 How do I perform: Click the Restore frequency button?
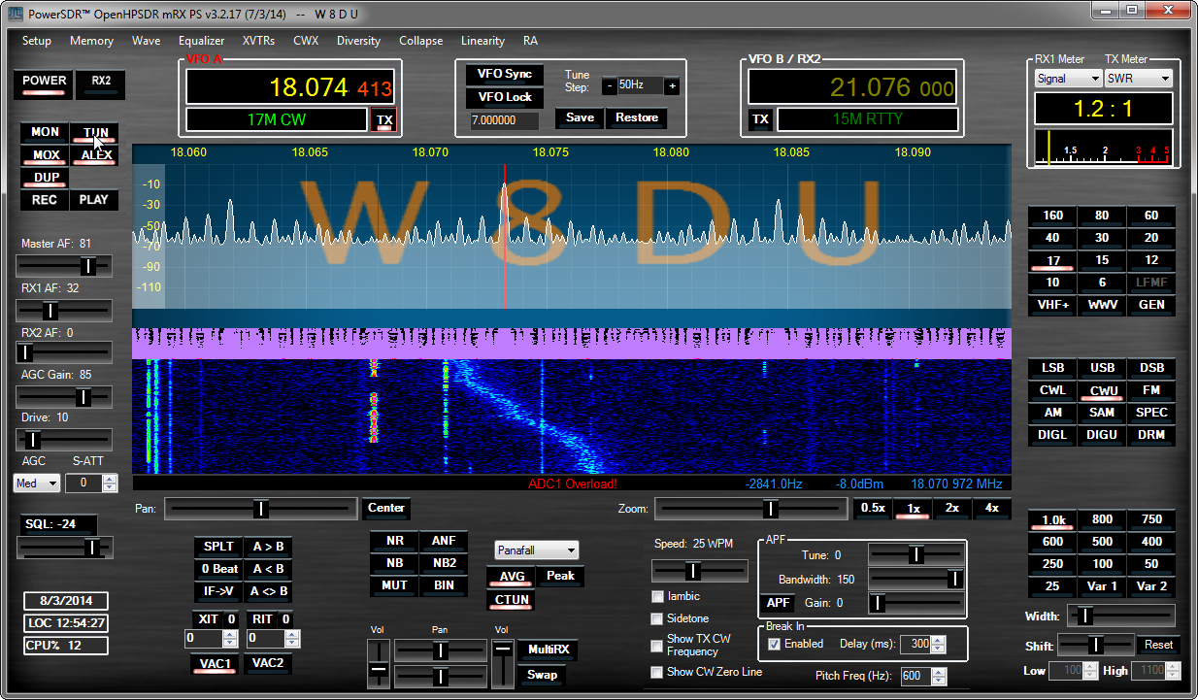tap(637, 117)
